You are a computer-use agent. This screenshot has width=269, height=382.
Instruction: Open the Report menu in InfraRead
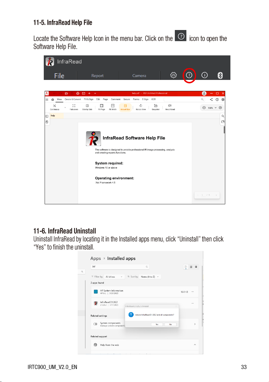pos(97,76)
